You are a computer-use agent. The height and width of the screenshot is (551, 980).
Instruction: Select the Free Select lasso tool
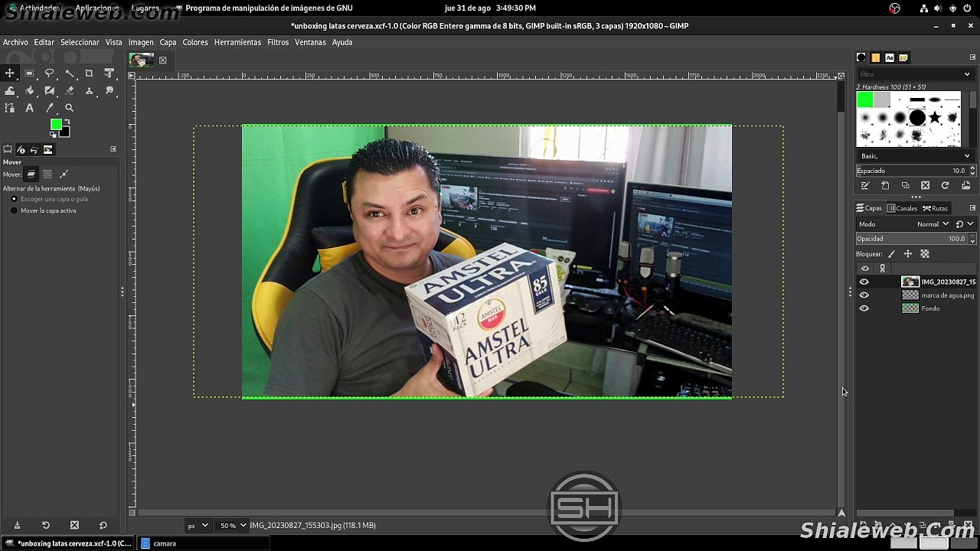pos(50,73)
